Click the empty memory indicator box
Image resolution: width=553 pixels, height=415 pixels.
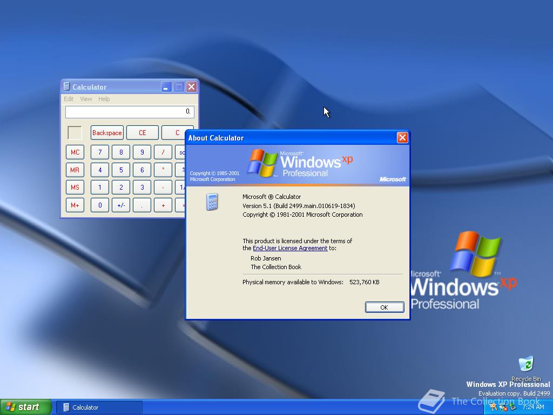(75, 133)
